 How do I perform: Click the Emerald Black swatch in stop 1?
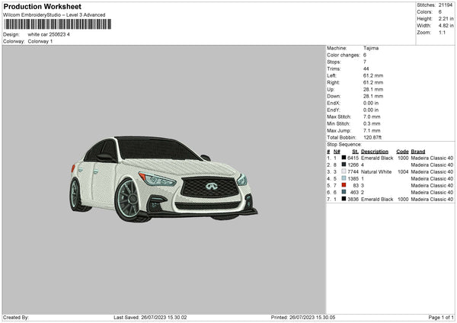click(344, 158)
